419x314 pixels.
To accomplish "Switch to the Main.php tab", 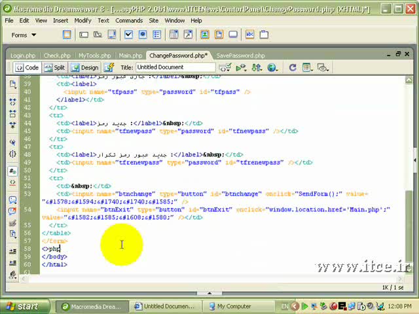I will click(x=130, y=56).
